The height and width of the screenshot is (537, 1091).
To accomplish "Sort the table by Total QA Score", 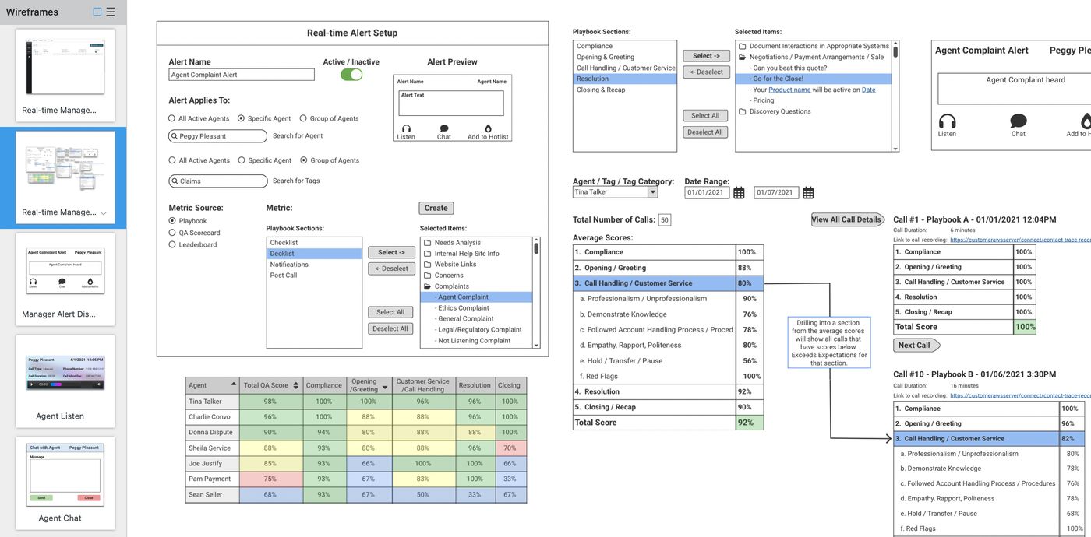I will (295, 385).
